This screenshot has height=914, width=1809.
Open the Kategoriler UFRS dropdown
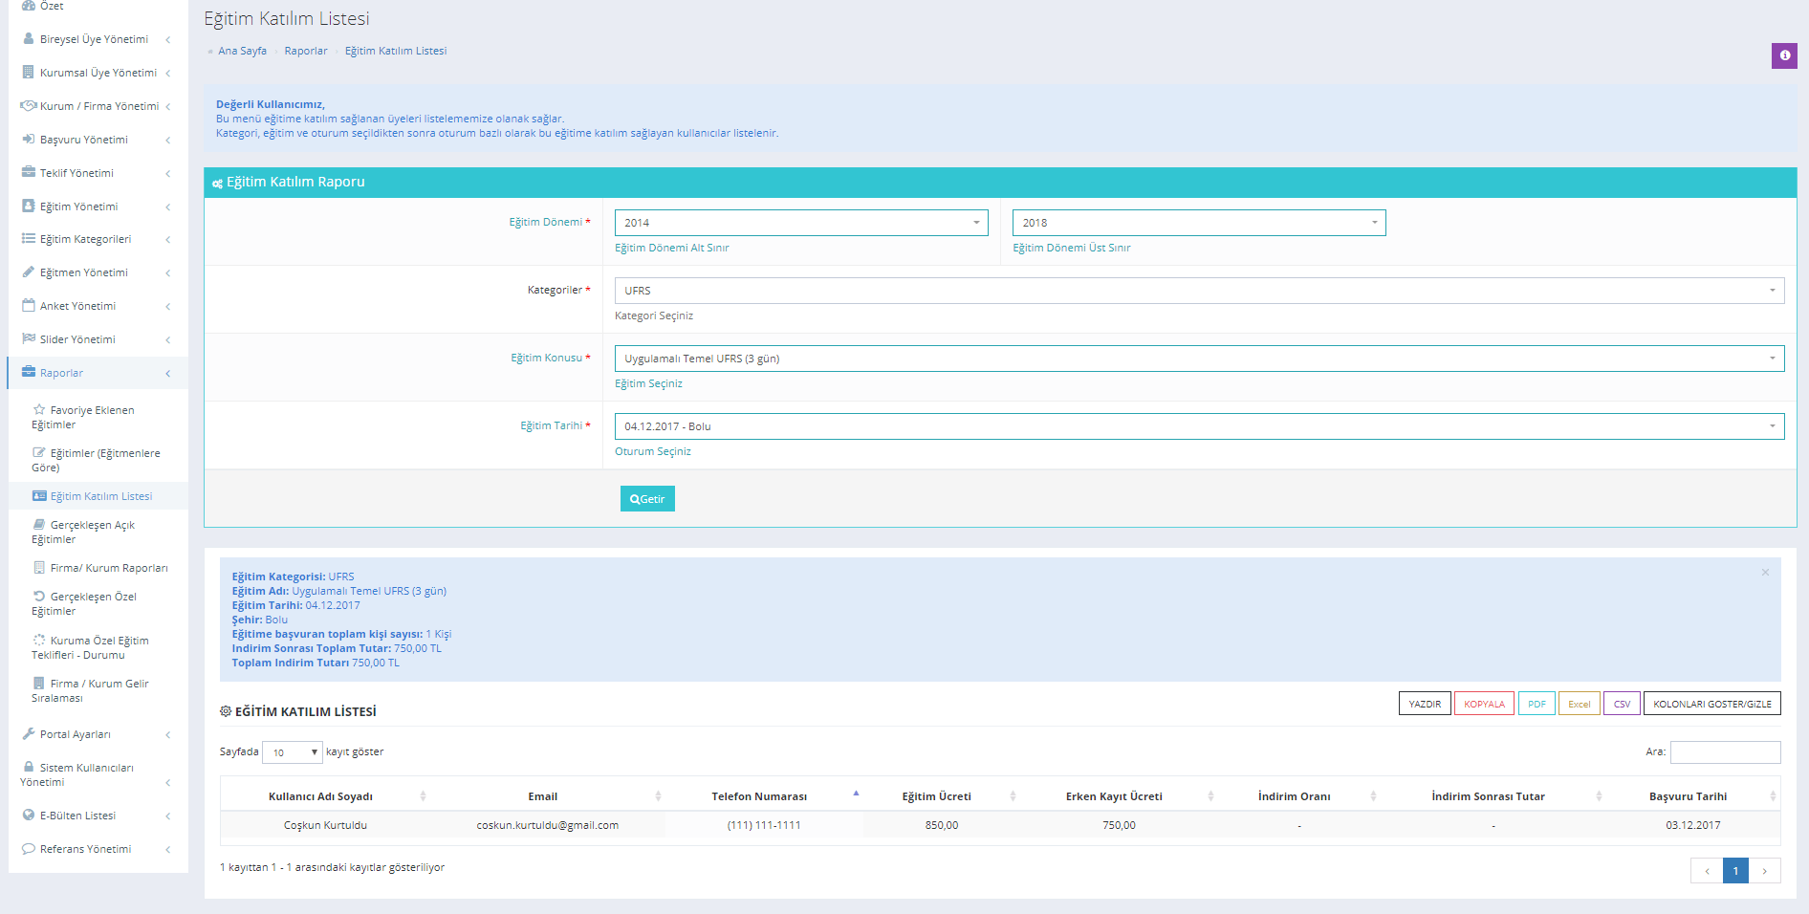tap(1198, 290)
